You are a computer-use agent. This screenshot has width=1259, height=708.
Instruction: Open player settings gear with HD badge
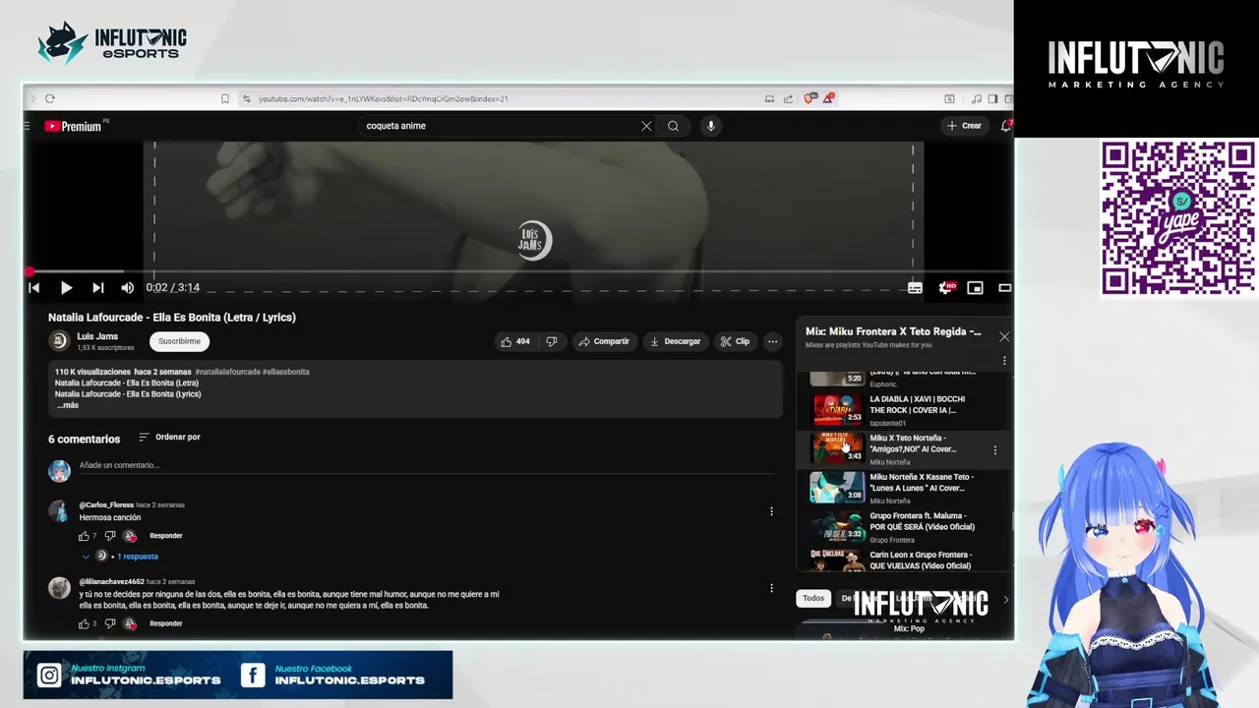[x=945, y=288]
